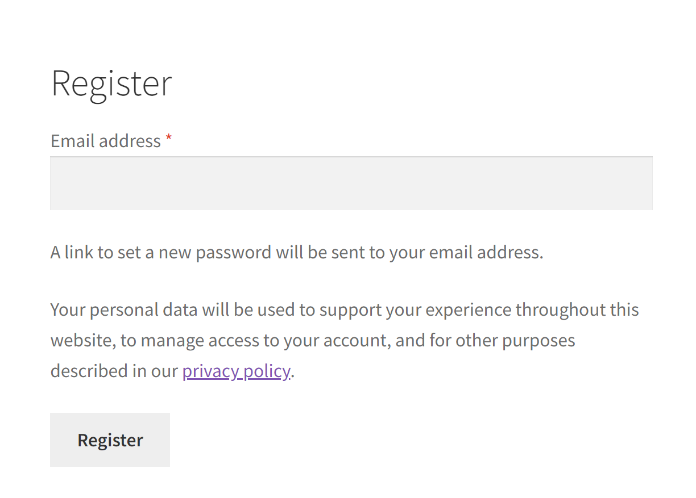This screenshot has height=498, width=696.
Task: Follow the purple underlined privacy policy hyperlink
Action: click(236, 371)
